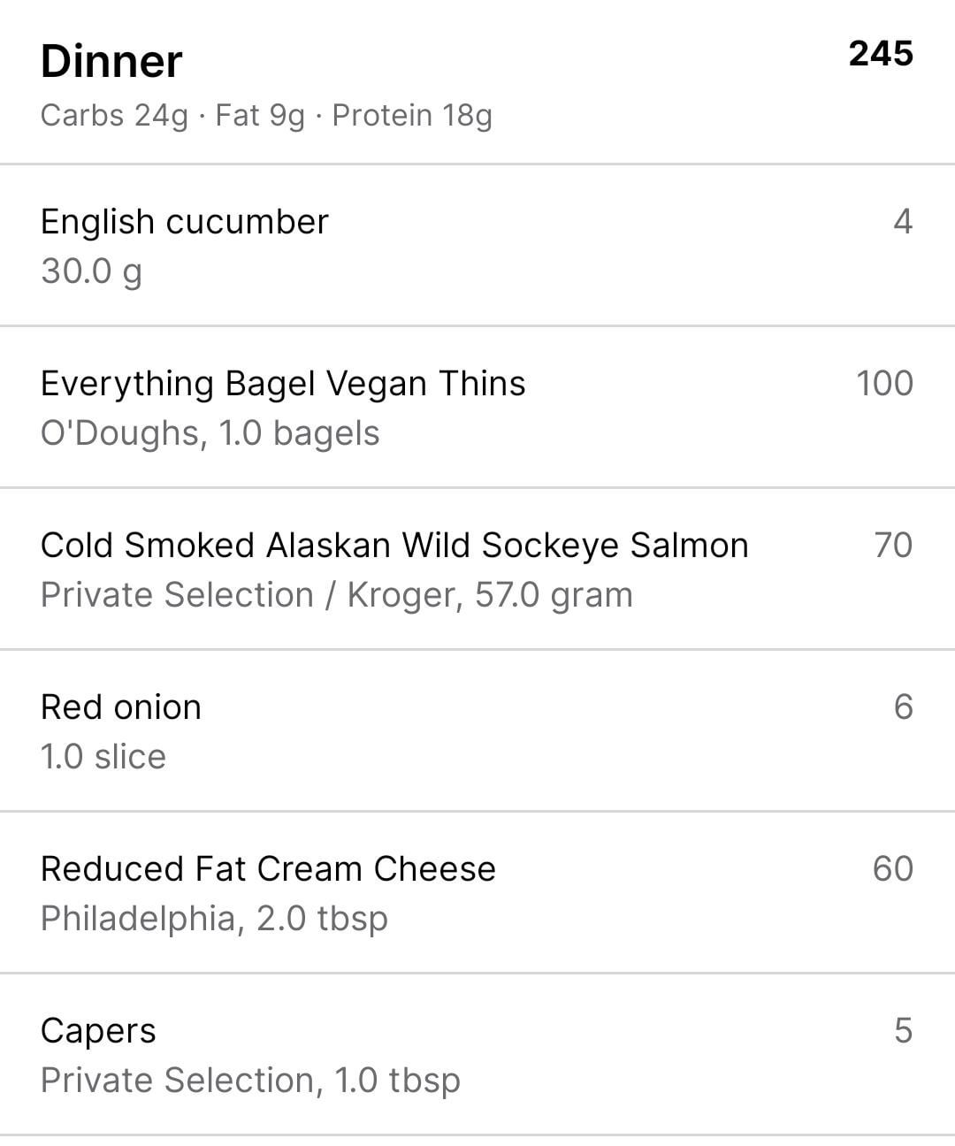Click the bagel's 100 calorie value
Screen dimensions: 955x1146
(x=884, y=384)
